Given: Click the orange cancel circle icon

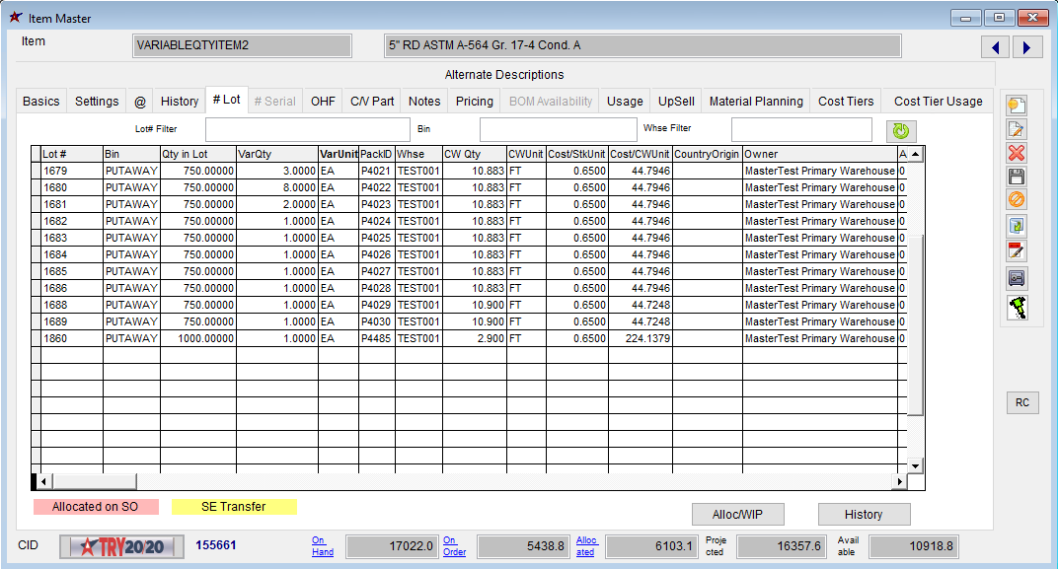Looking at the screenshot, I should 1017,199.
